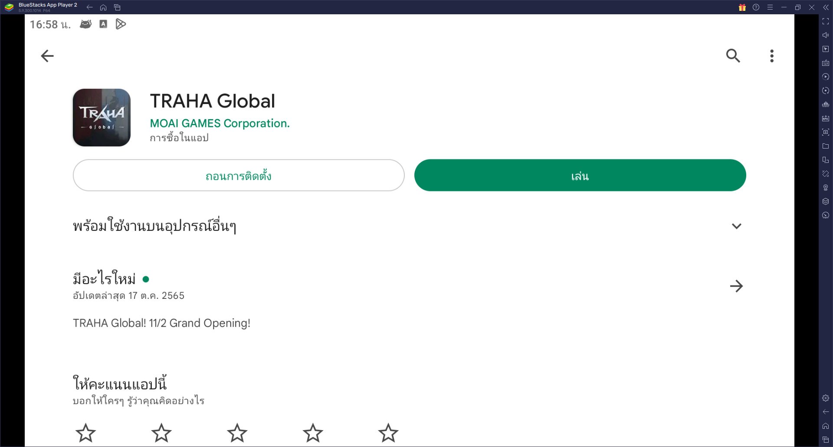Open MOAI GAMES Corporation developer page
The height and width of the screenshot is (447, 833).
pyautogui.click(x=220, y=123)
